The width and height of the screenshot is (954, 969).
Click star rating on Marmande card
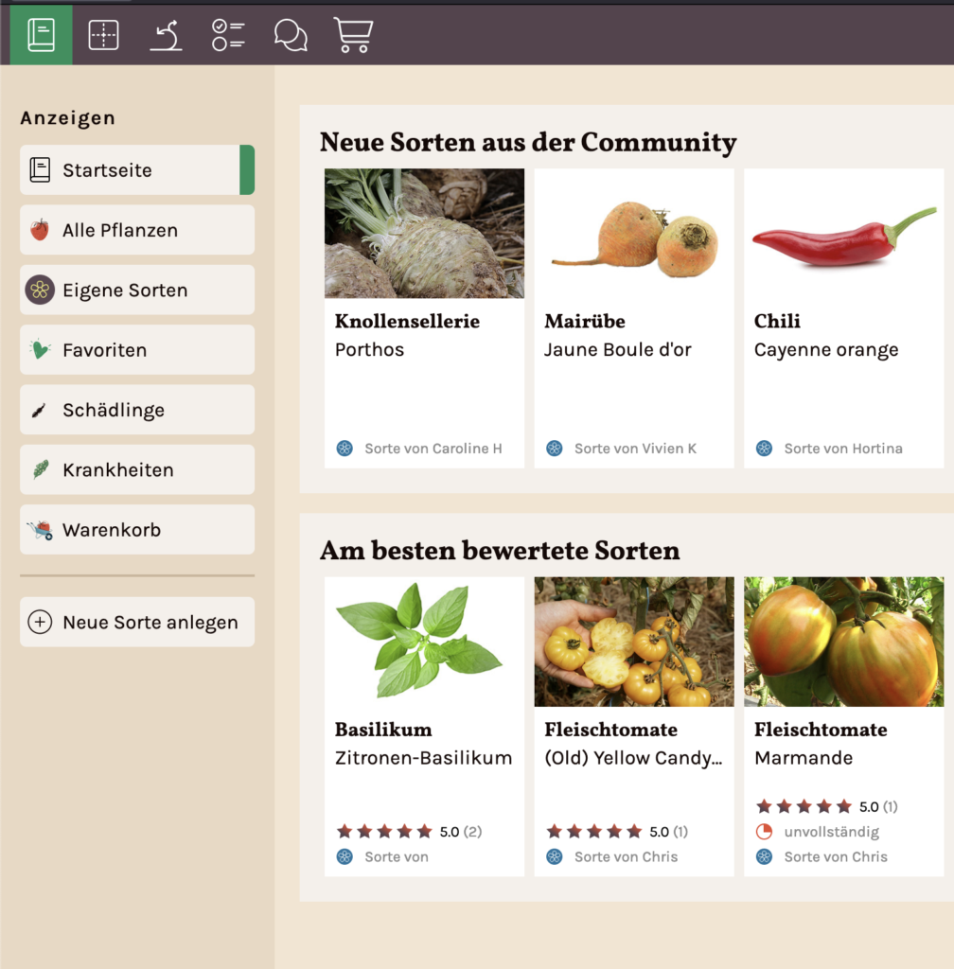tap(827, 806)
